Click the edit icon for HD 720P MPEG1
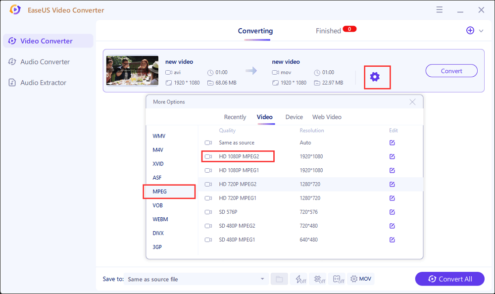Screen dimensions: 495x294 pyautogui.click(x=392, y=198)
